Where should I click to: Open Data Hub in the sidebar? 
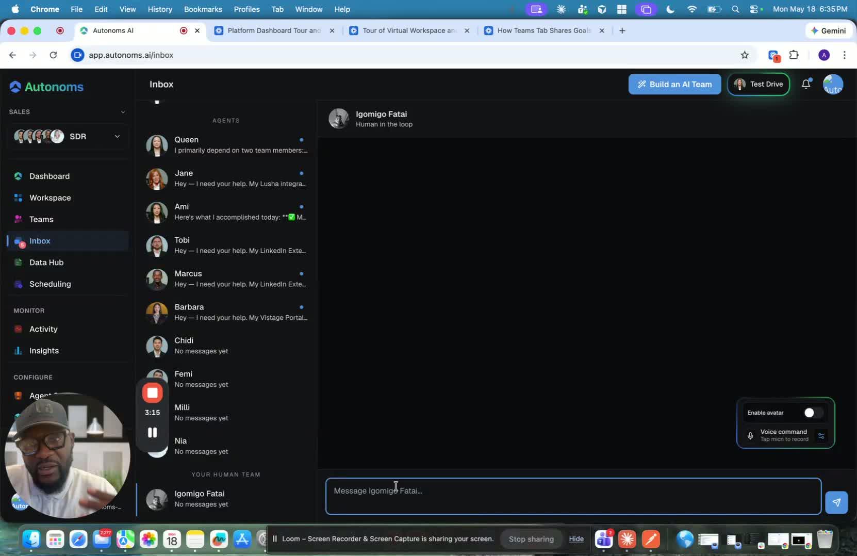pos(46,263)
